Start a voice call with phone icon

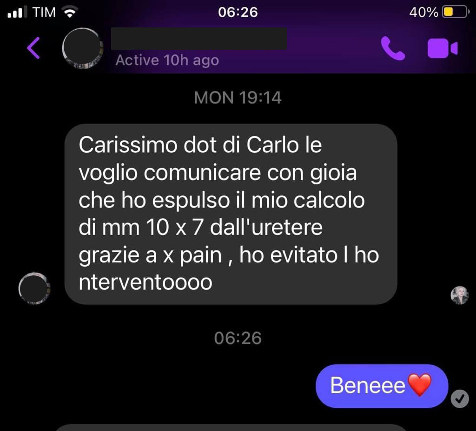click(393, 48)
